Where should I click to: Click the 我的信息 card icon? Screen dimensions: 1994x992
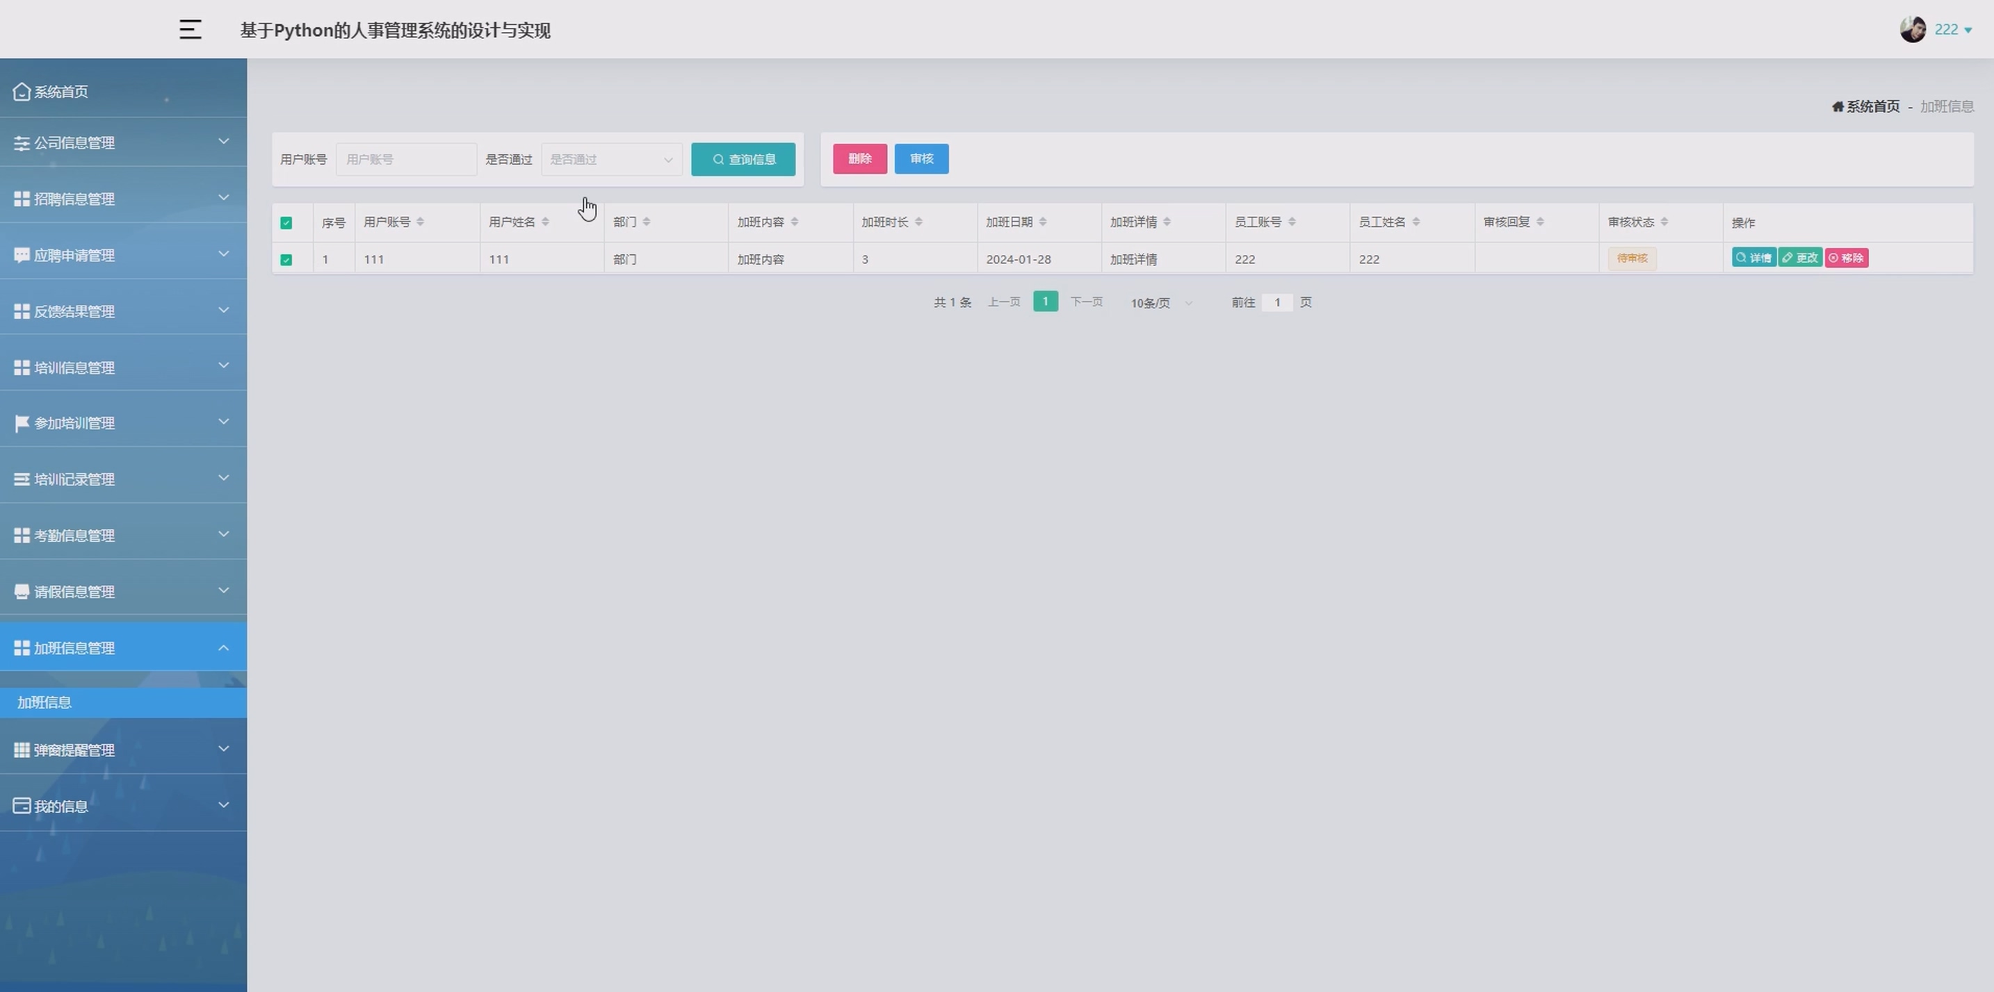[x=22, y=806]
